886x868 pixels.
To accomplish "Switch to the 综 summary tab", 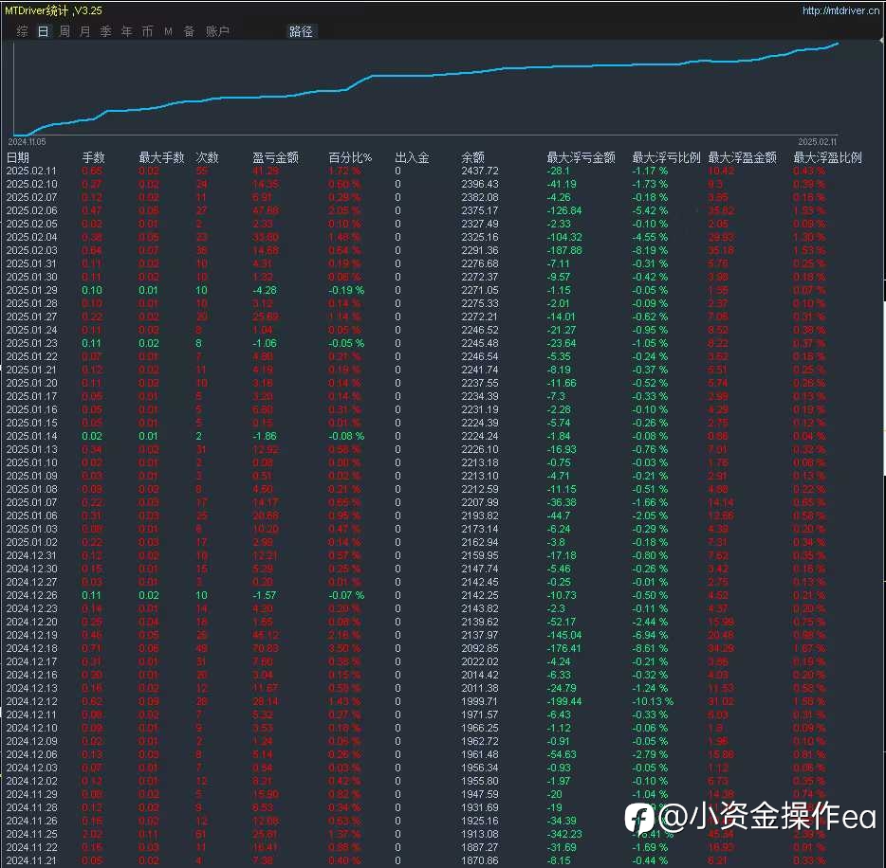I will [x=22, y=31].
